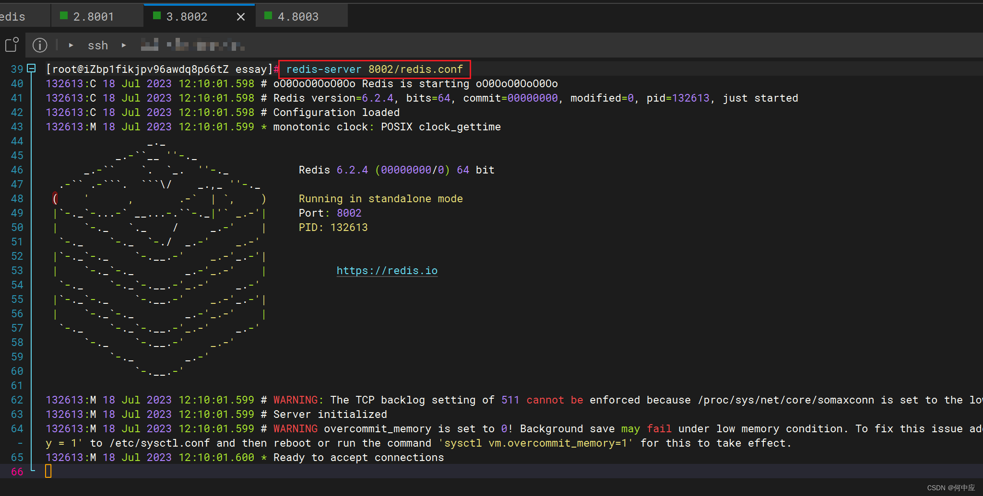Expand the arrow before ssh breadcrumb
This screenshot has height=496, width=983.
coord(71,45)
